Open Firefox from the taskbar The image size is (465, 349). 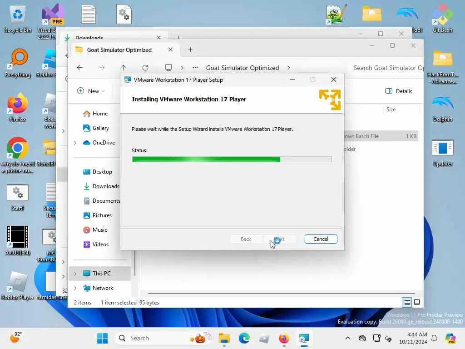pyautogui.click(x=284, y=338)
